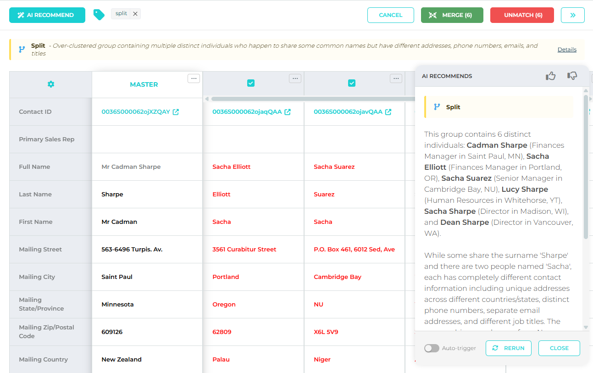The height and width of the screenshot is (373, 593).
Task: Select '563-6496 Turpis. Av.' street cell
Action: [x=147, y=250]
